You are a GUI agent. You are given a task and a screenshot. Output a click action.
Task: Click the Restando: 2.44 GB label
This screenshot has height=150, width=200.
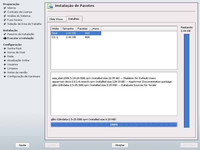point(187,29)
